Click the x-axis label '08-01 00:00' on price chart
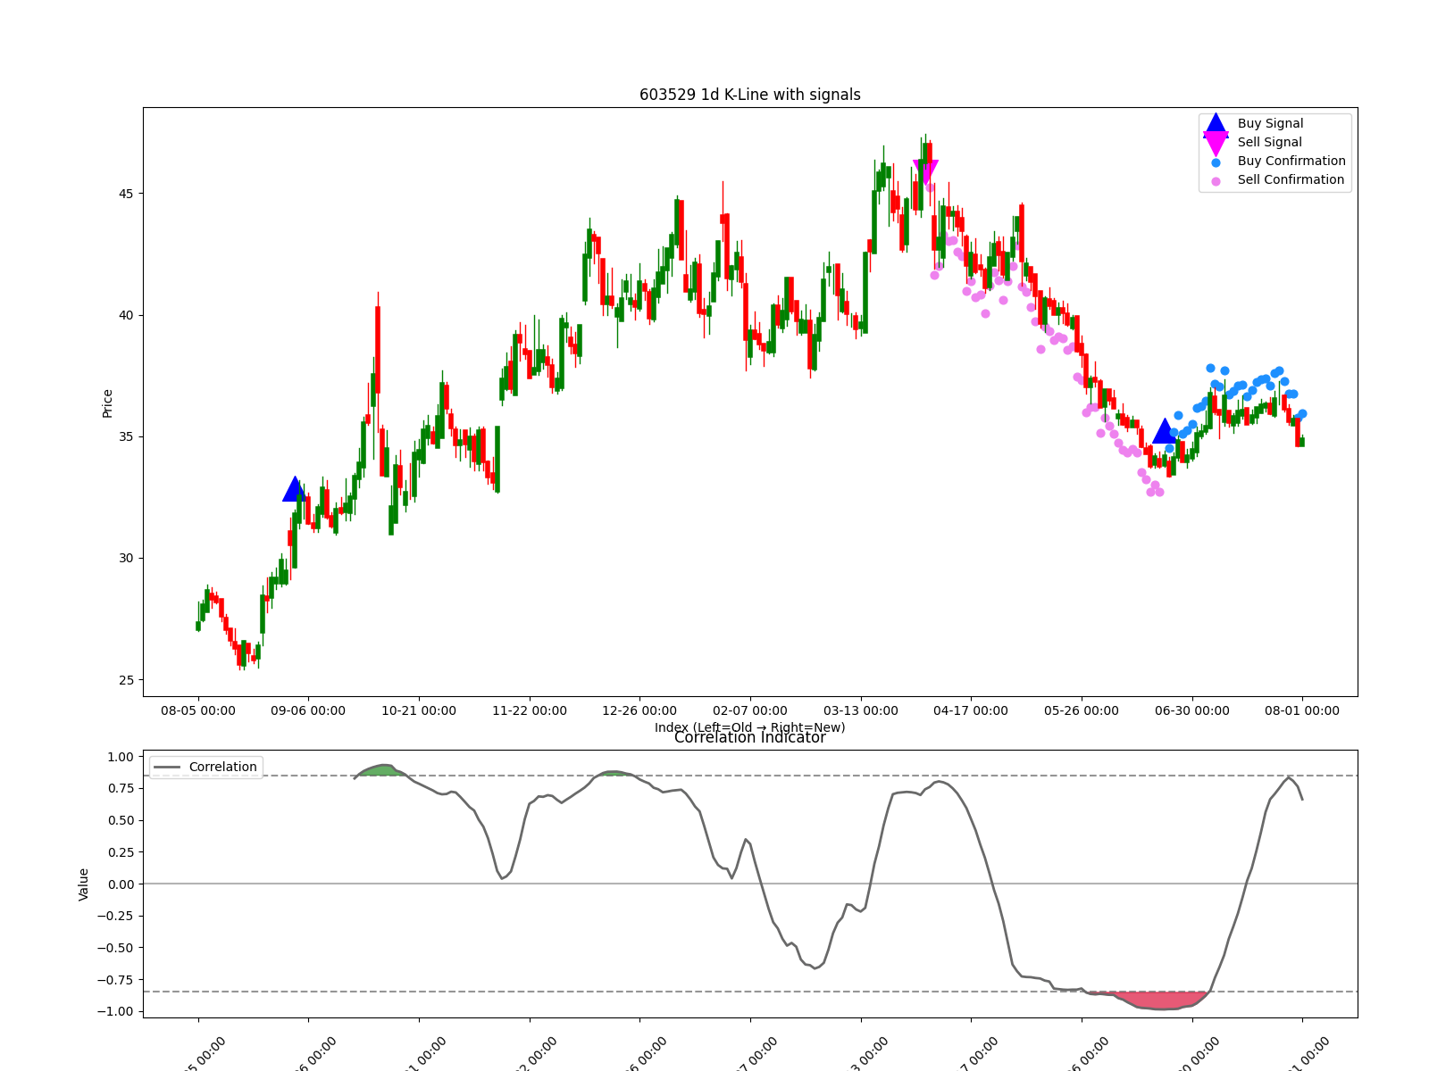 click(1302, 710)
